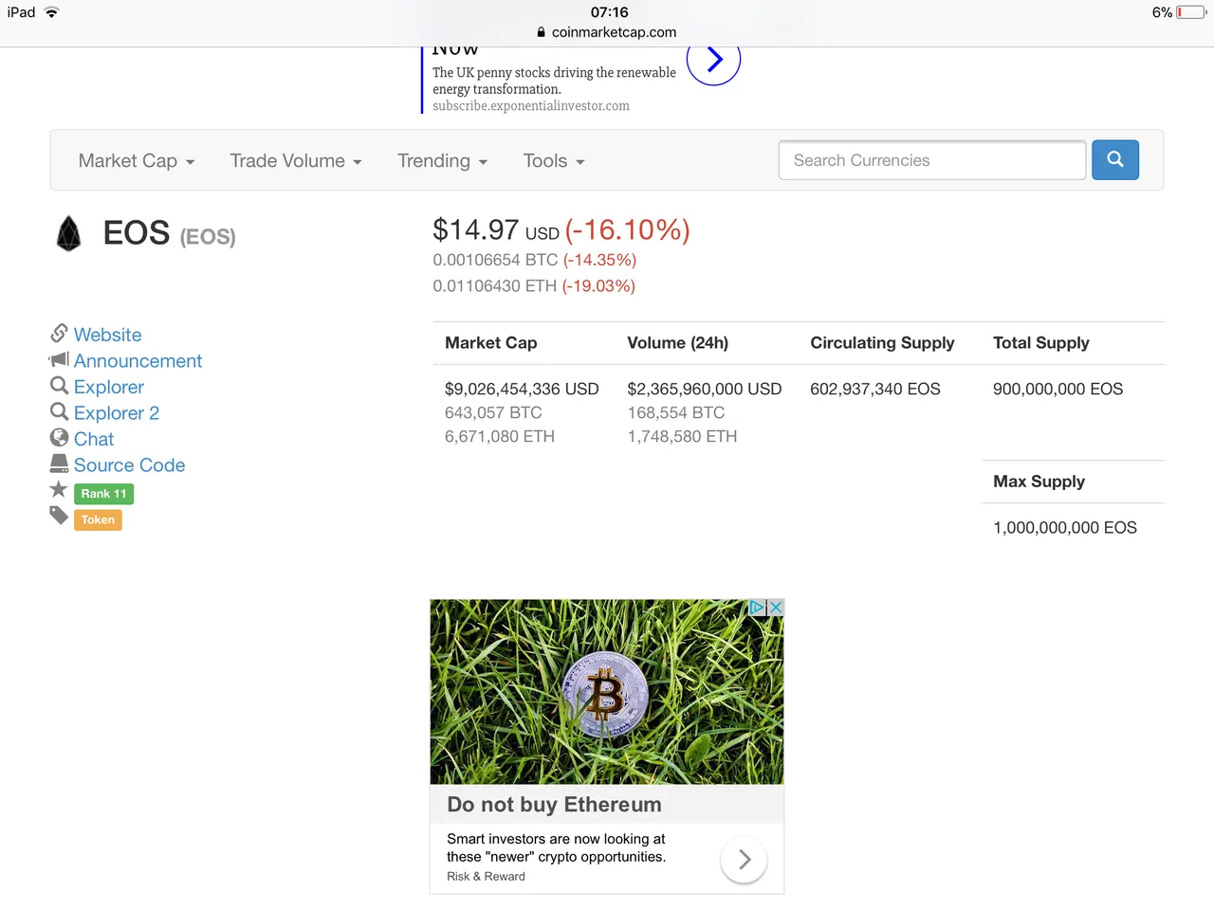
Task: Click the (-16.10%) price change text
Action: tap(628, 230)
